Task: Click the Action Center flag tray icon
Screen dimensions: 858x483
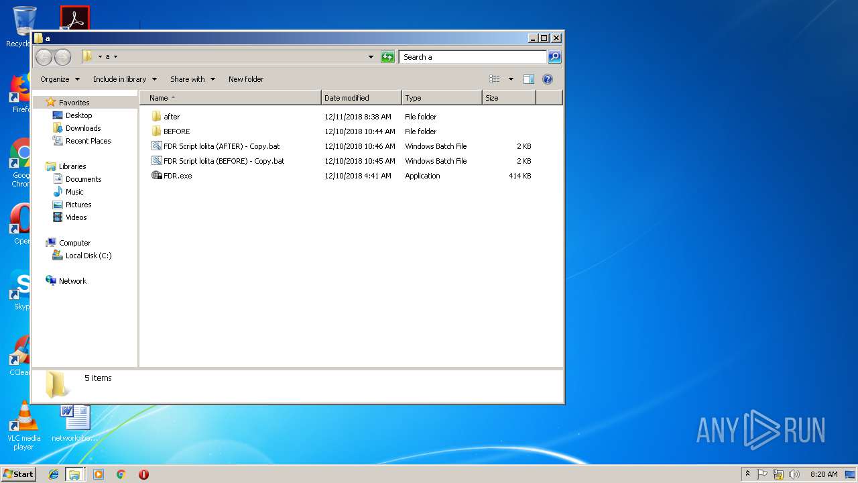Action: click(x=763, y=474)
